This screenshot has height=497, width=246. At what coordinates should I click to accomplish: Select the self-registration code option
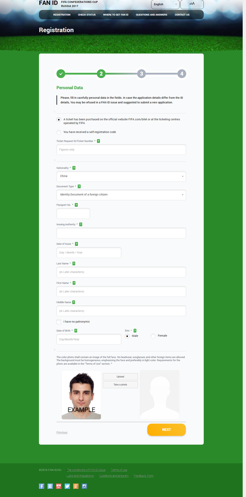59,132
